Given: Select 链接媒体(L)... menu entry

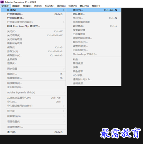Looking at the screenshot, I should click(33, 83).
